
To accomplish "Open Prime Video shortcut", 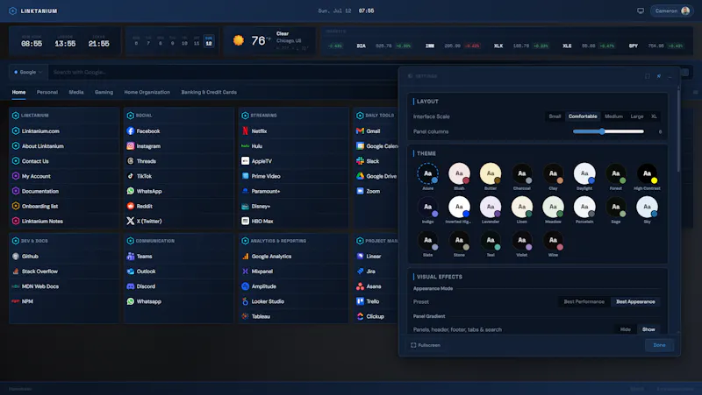I will coord(261,176).
